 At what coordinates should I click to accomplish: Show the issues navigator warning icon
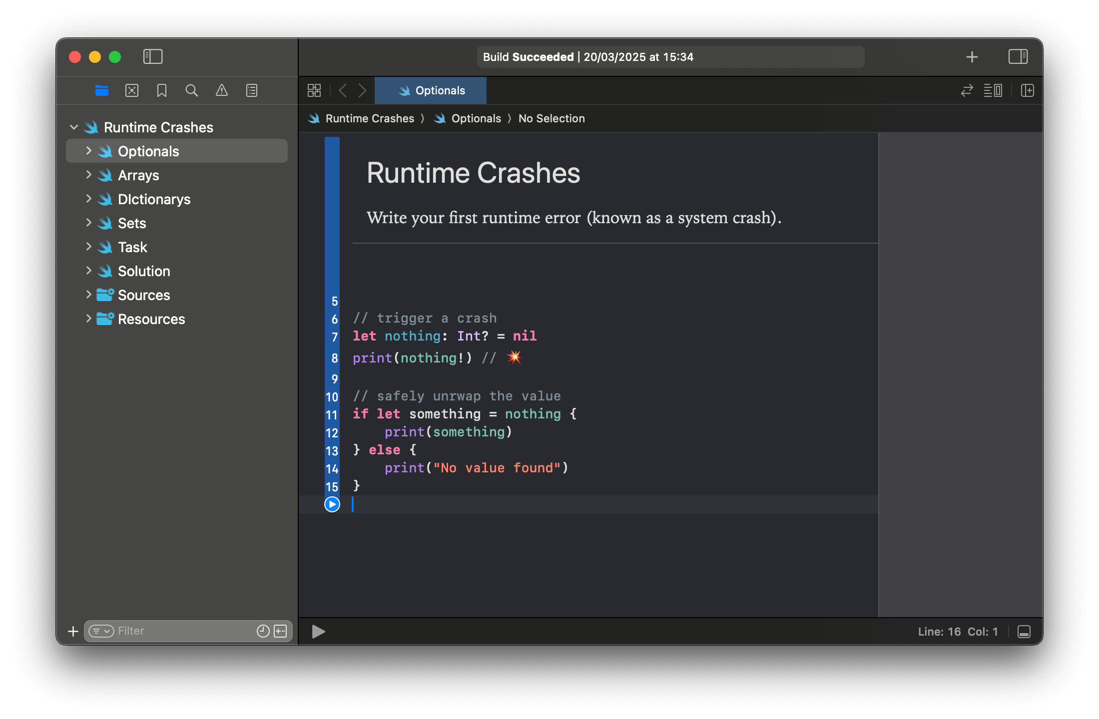pyautogui.click(x=222, y=90)
